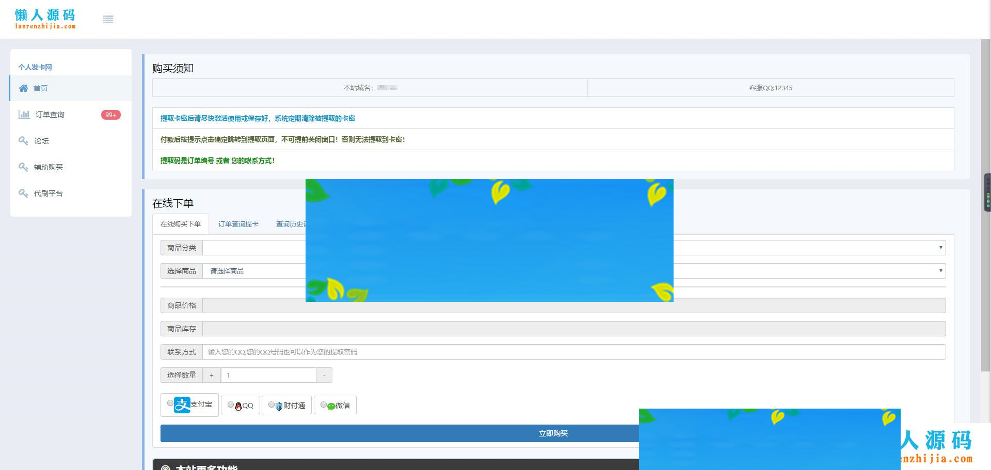Click the hamburger menu icon in header

108,20
